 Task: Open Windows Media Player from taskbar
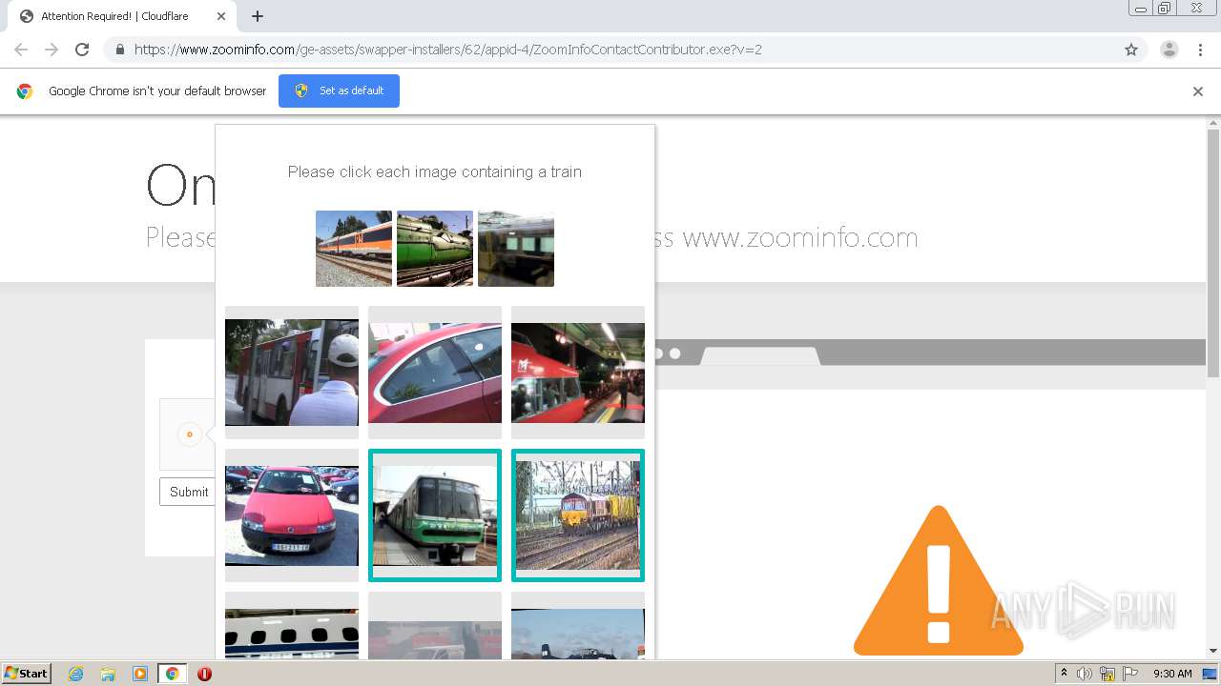pos(140,674)
